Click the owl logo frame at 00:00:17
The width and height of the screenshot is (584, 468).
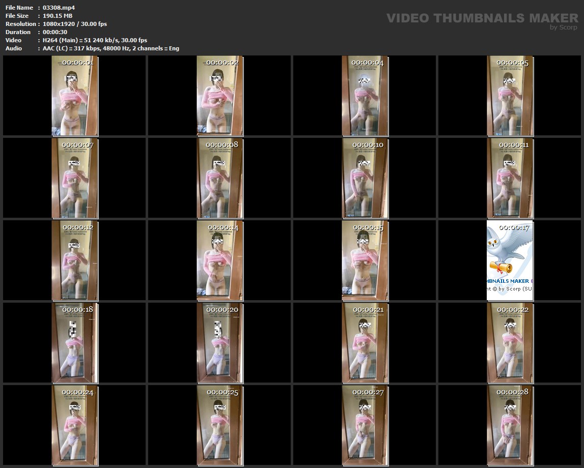click(510, 260)
